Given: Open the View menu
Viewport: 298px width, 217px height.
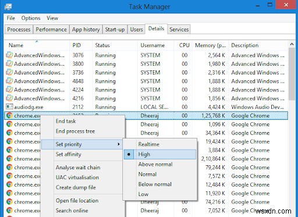Looking at the screenshot, I should 52,18.
